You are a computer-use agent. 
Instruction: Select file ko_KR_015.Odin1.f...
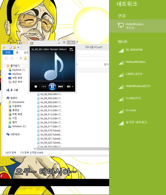click(x=51, y=118)
